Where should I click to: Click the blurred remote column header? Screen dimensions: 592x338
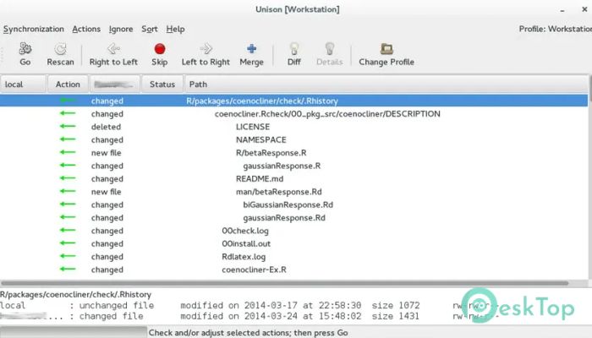click(114, 84)
